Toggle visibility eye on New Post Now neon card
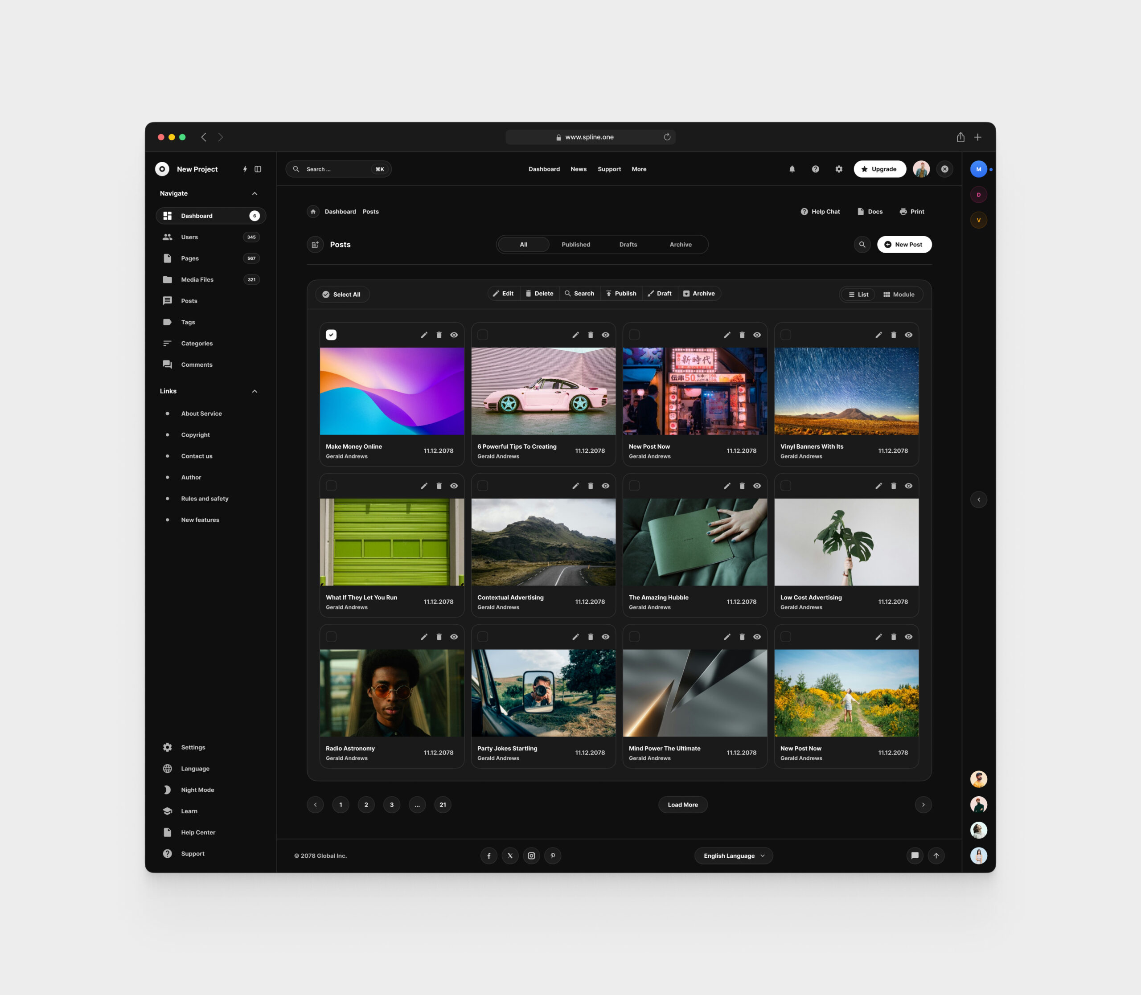1141x995 pixels. tap(757, 335)
